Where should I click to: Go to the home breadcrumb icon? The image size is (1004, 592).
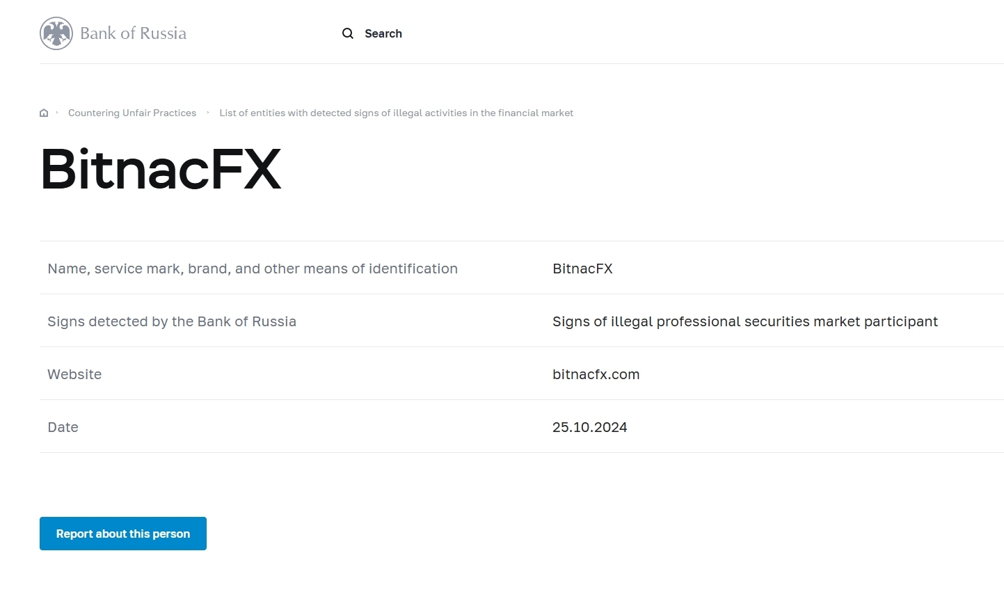[x=44, y=113]
